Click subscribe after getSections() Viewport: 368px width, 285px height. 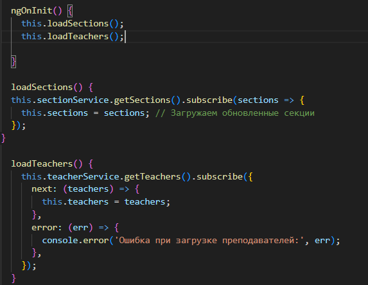209,100
